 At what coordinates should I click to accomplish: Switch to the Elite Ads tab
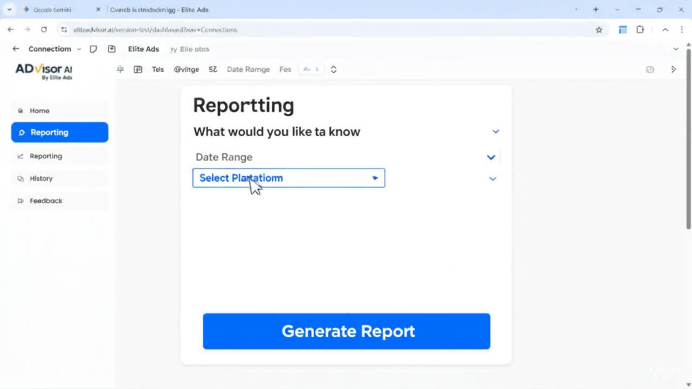pos(159,9)
